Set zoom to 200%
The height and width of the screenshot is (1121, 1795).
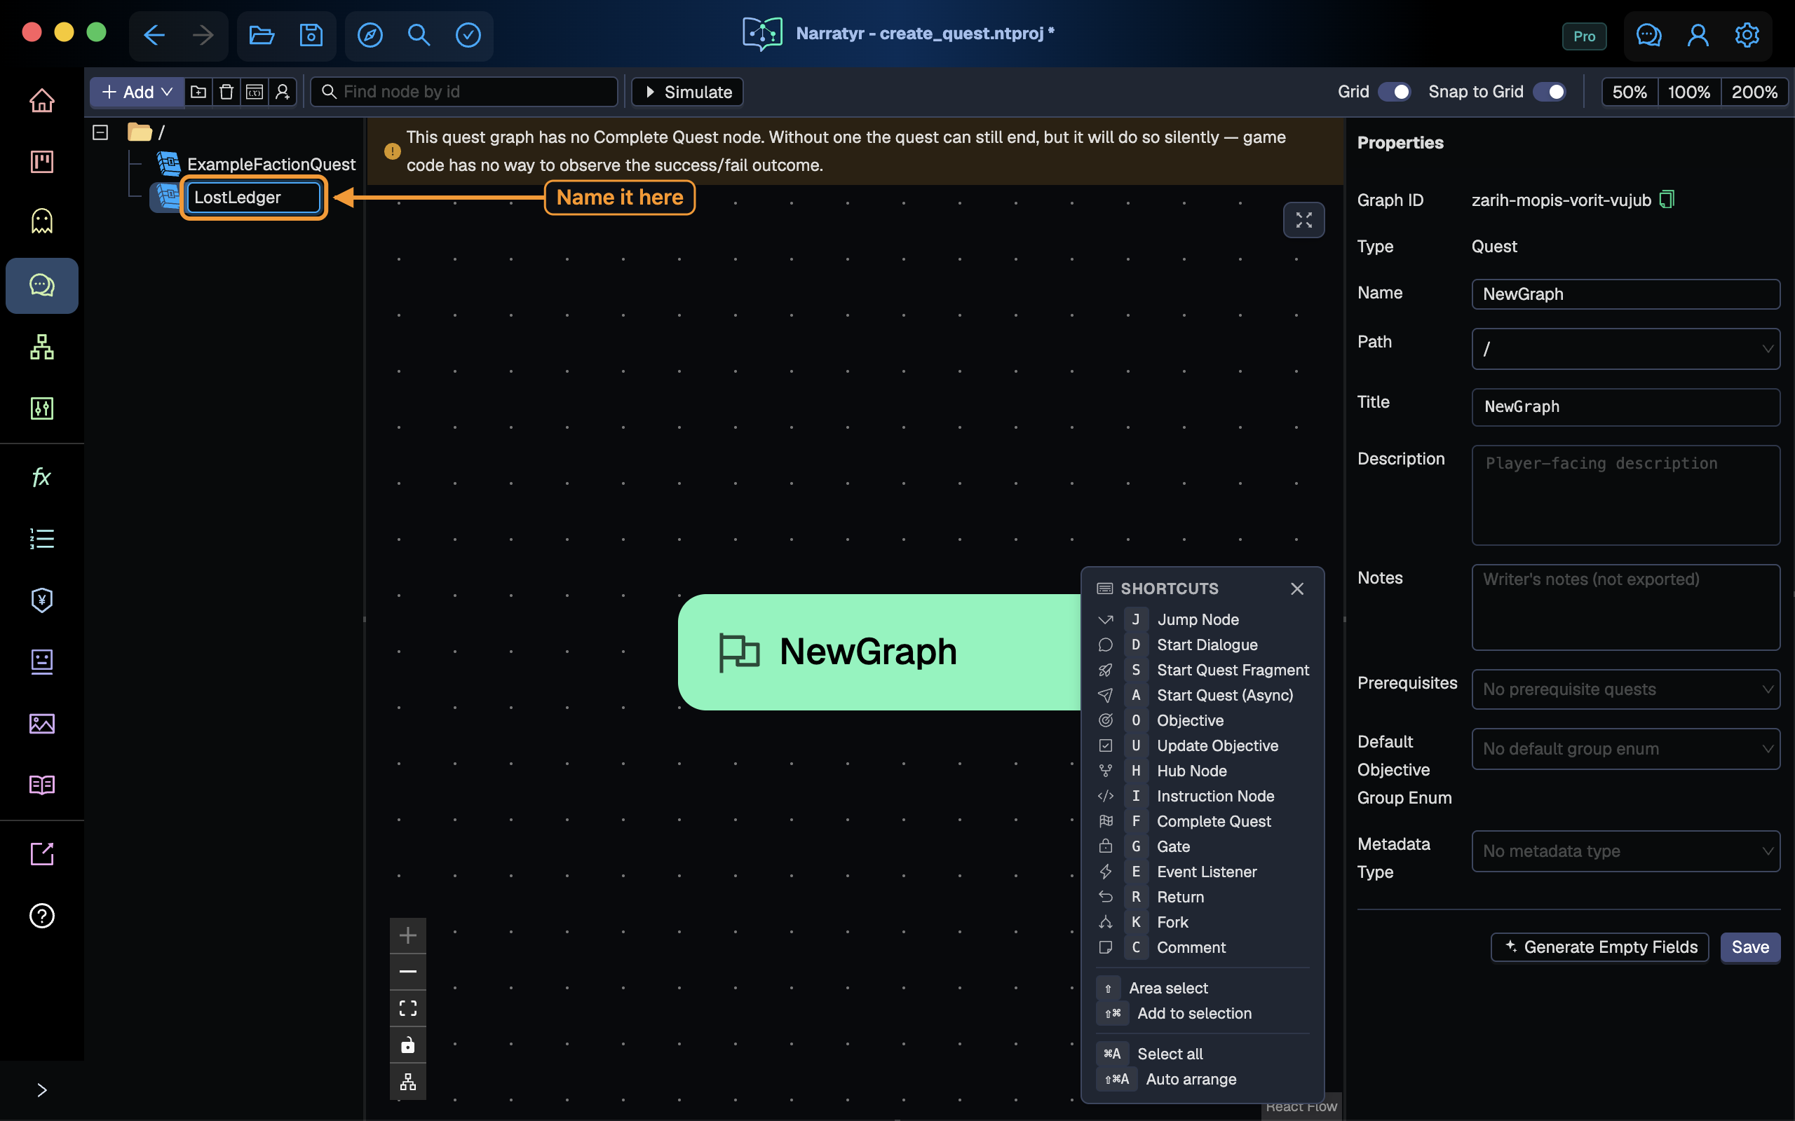tap(1754, 92)
